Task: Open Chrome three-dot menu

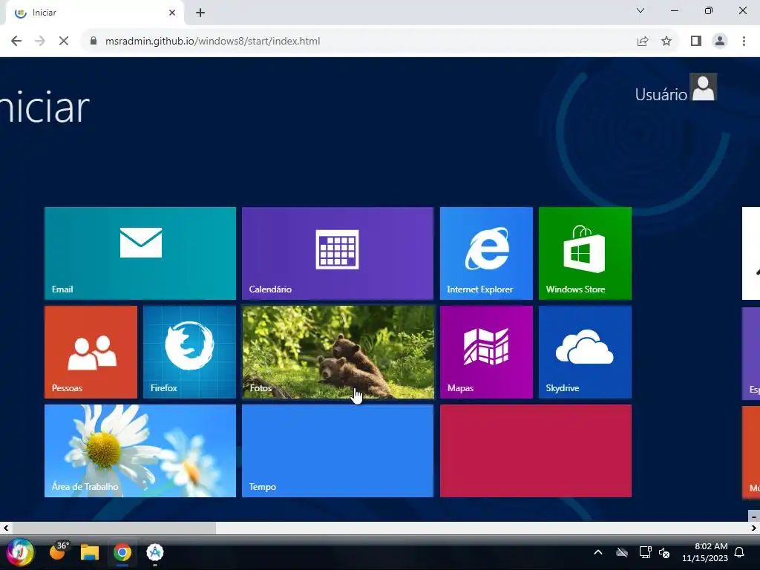Action: [x=744, y=42]
